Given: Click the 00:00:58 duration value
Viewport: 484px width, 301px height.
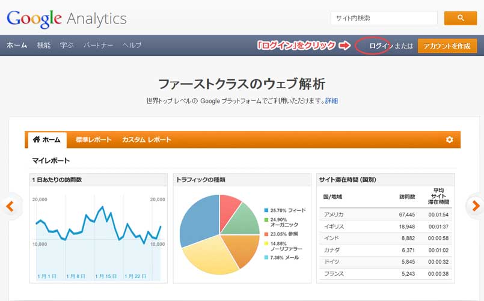Looking at the screenshot, I should click(438, 239).
